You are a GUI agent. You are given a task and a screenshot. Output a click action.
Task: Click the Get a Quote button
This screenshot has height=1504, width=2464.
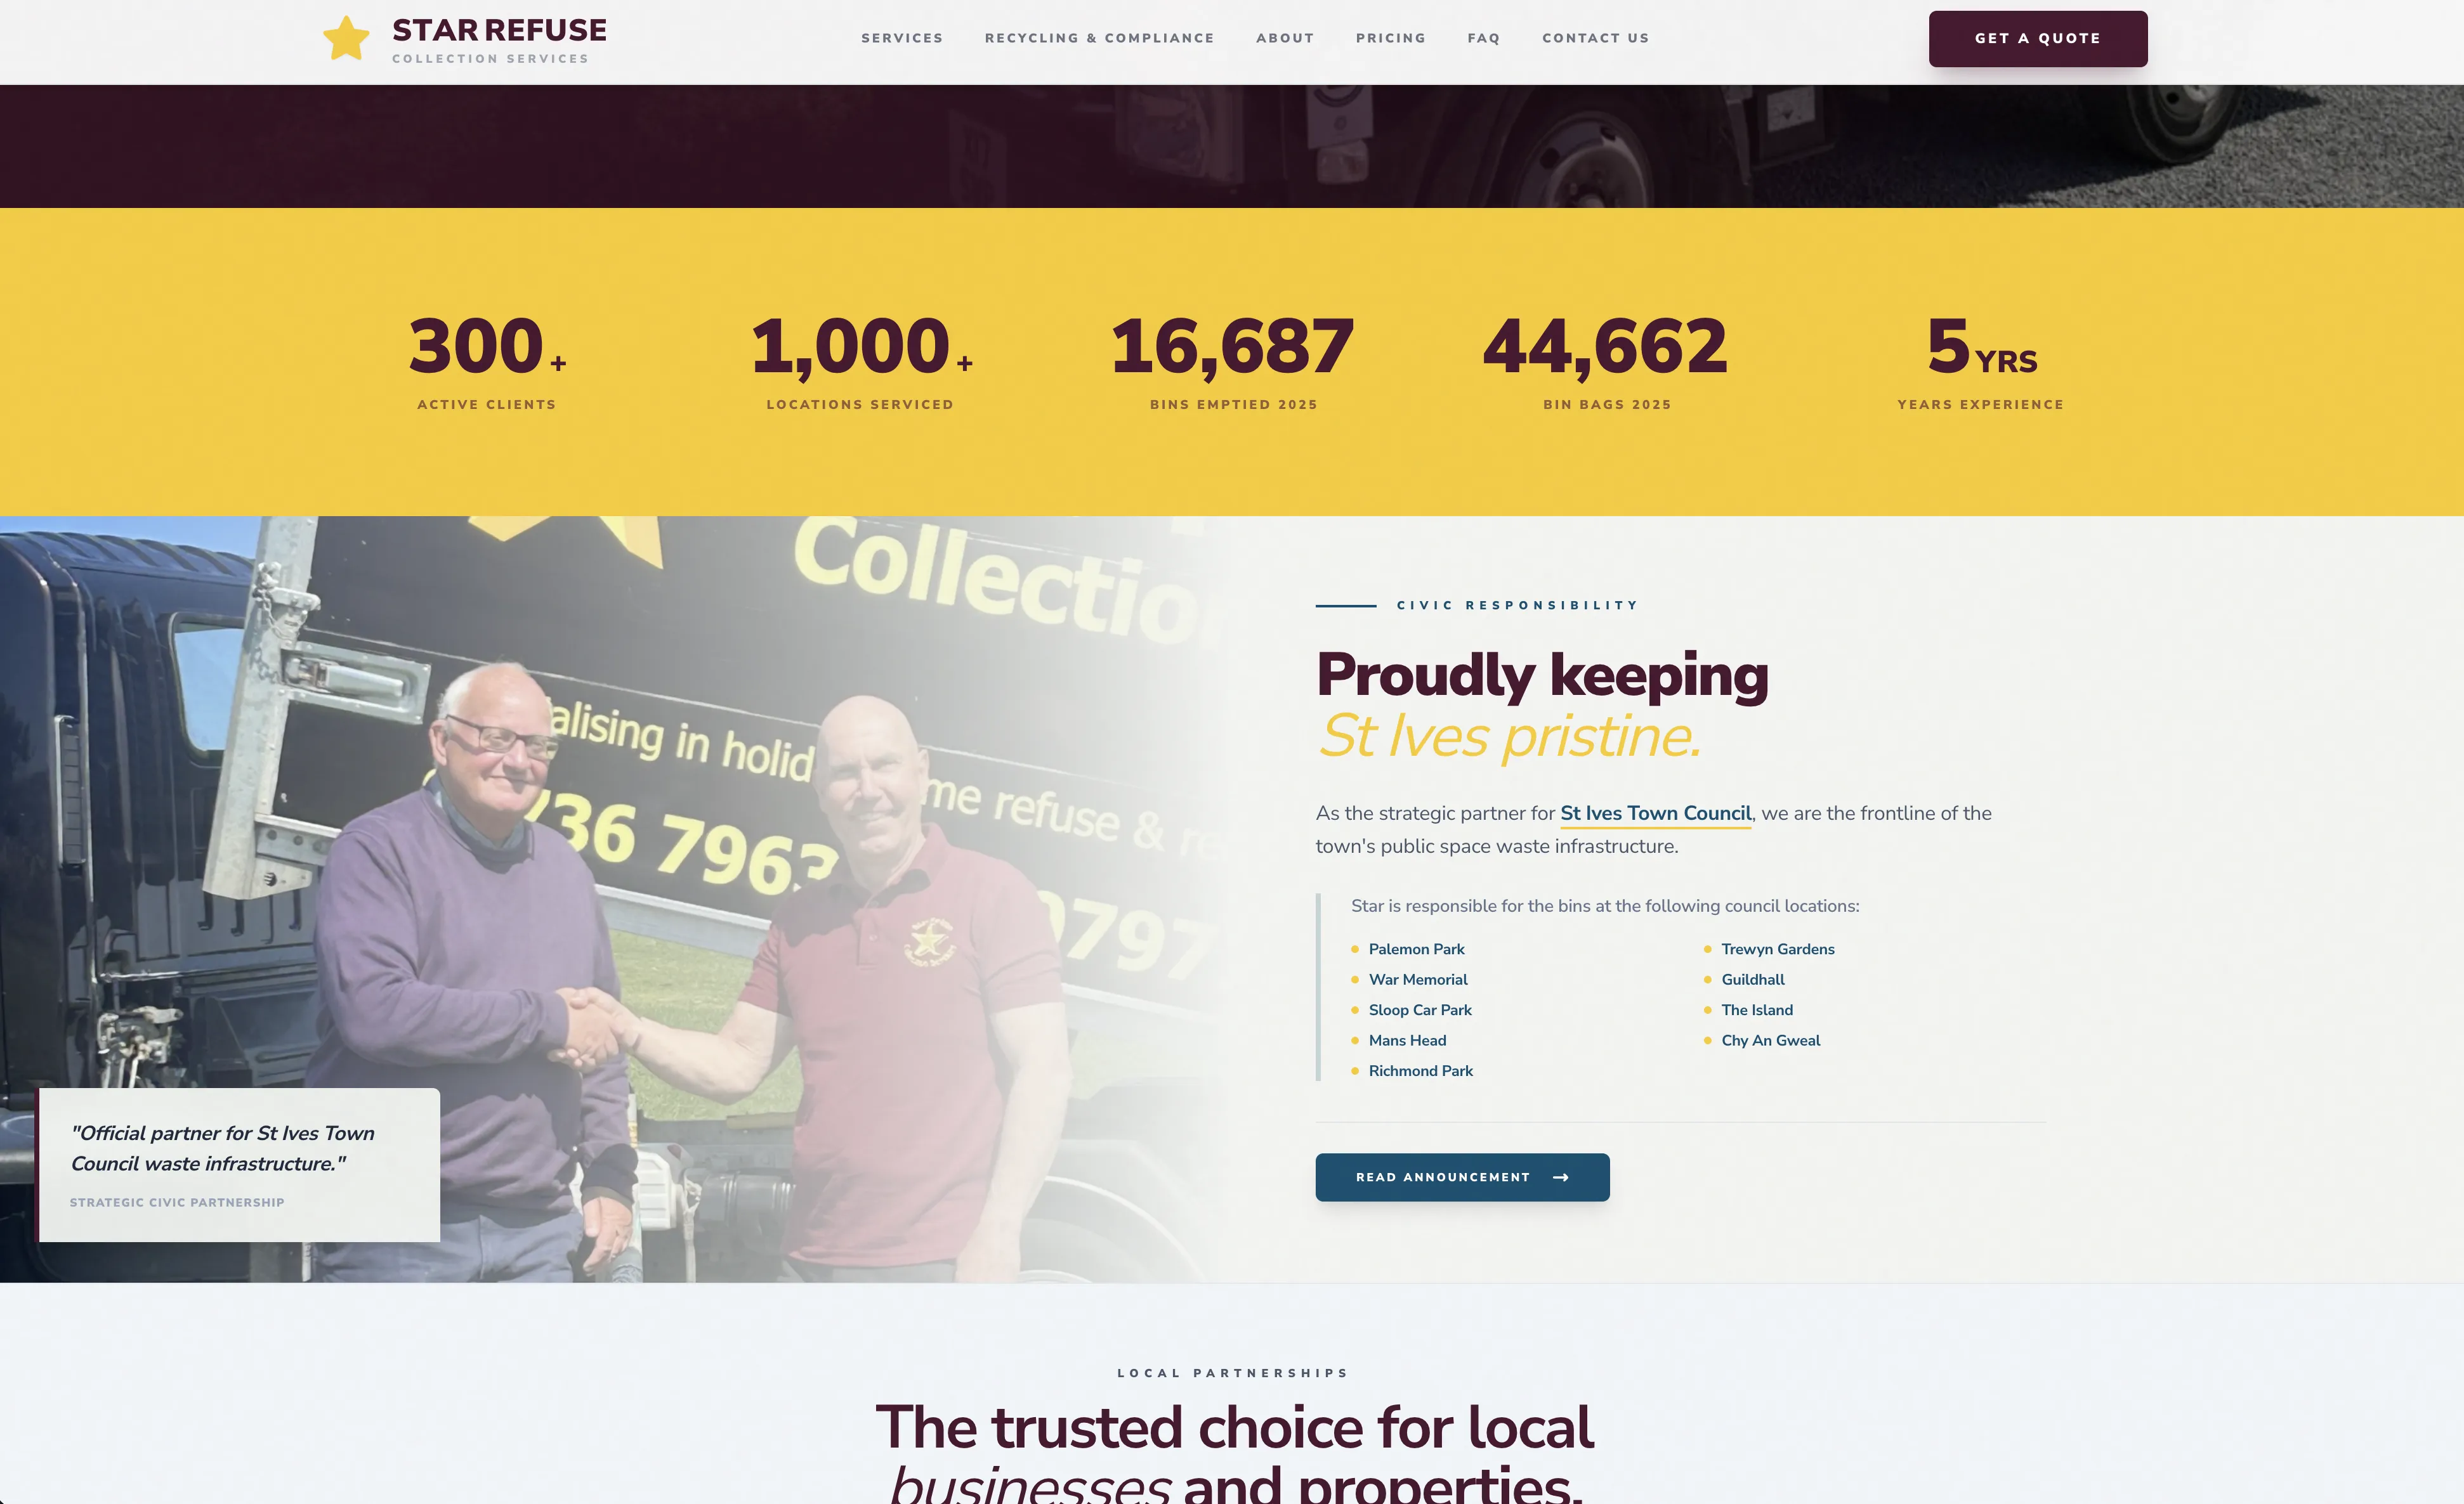[2037, 39]
